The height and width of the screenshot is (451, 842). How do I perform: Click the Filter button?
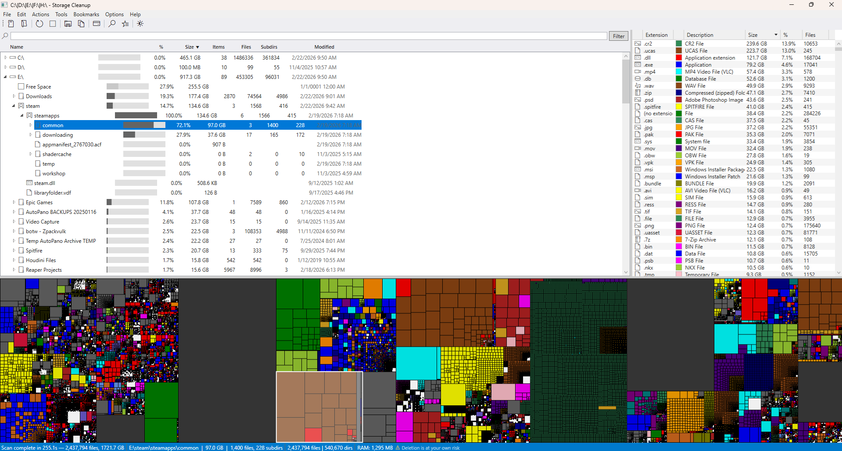618,36
